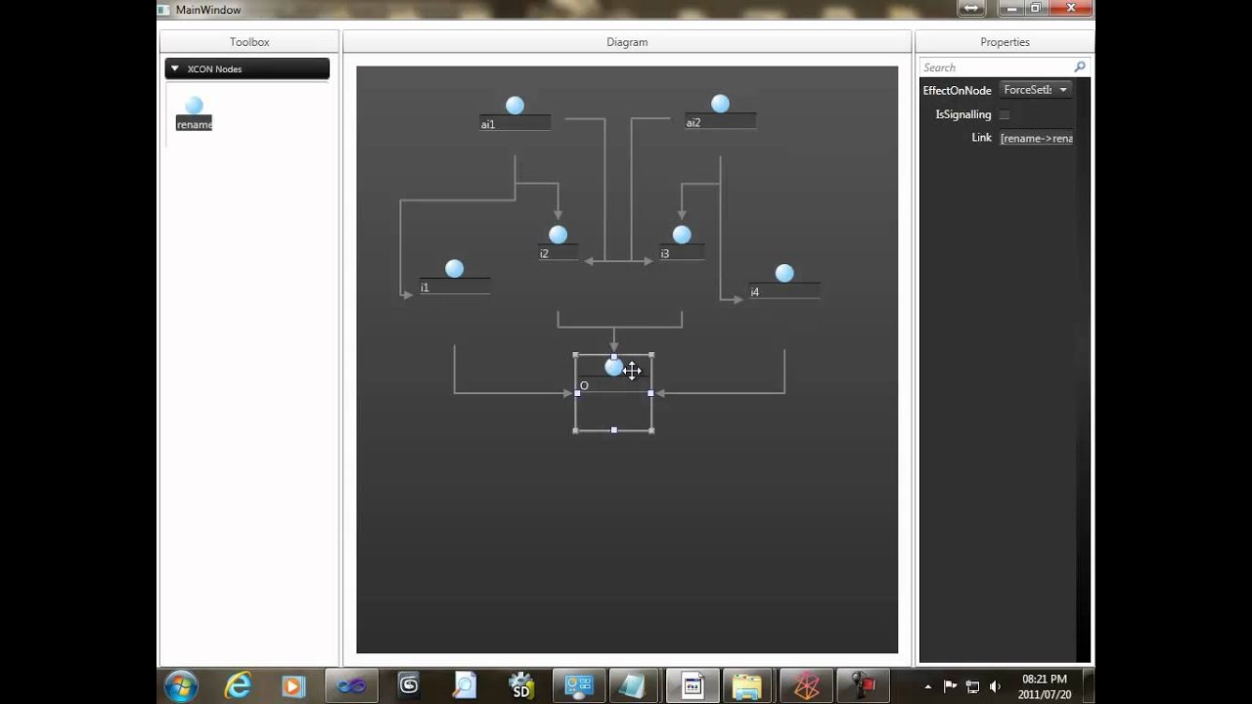Collapse the XCON Nodes group
The width and height of the screenshot is (1252, 704).
175,68
